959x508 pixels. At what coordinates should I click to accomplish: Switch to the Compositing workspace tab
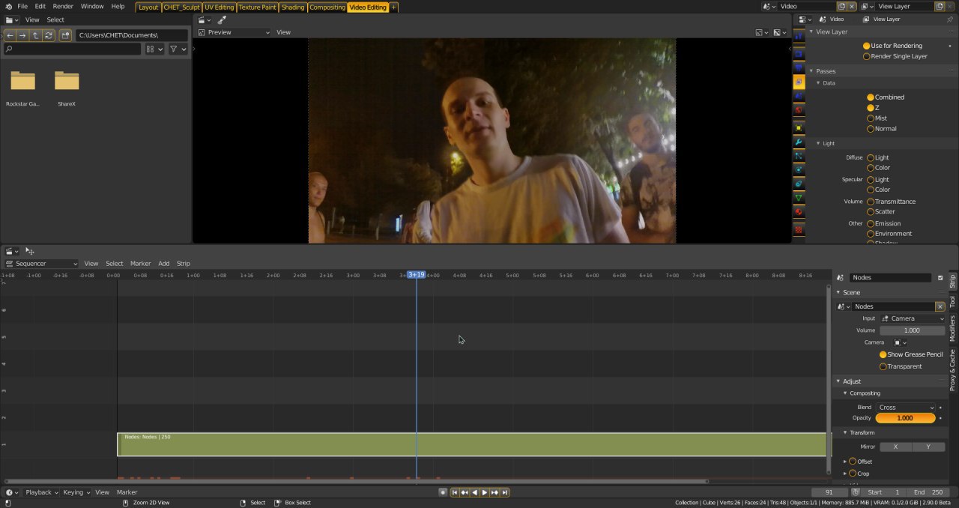[x=327, y=7]
